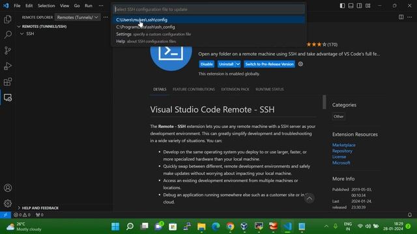Open the View menu
417x234 pixels.
pyautogui.click(x=65, y=6)
